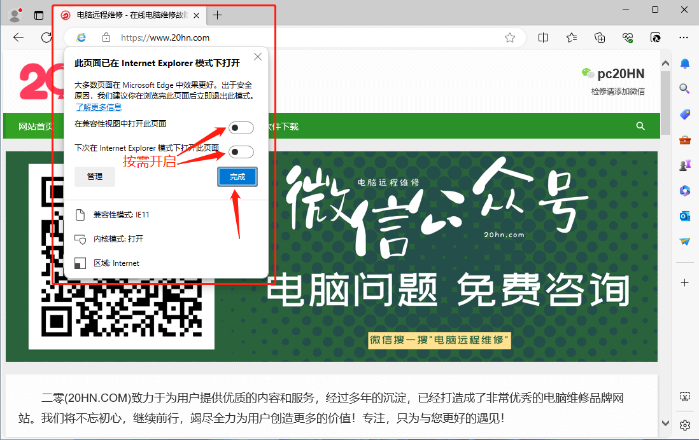Go to 网站首页 in navigation bar
Screen dimensions: 699x440
[x=36, y=127]
